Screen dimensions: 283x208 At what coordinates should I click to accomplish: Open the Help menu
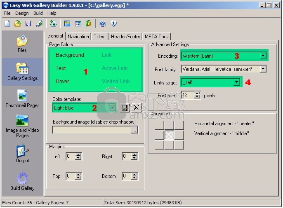pos(52,13)
